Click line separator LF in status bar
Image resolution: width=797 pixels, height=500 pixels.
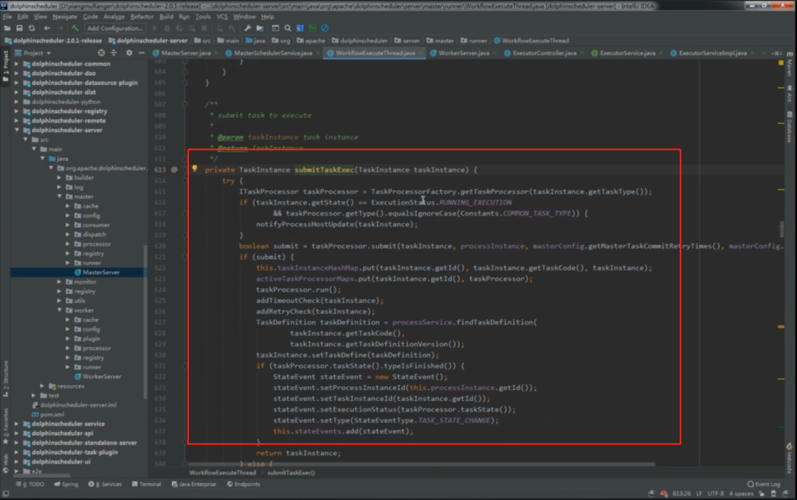pos(699,494)
